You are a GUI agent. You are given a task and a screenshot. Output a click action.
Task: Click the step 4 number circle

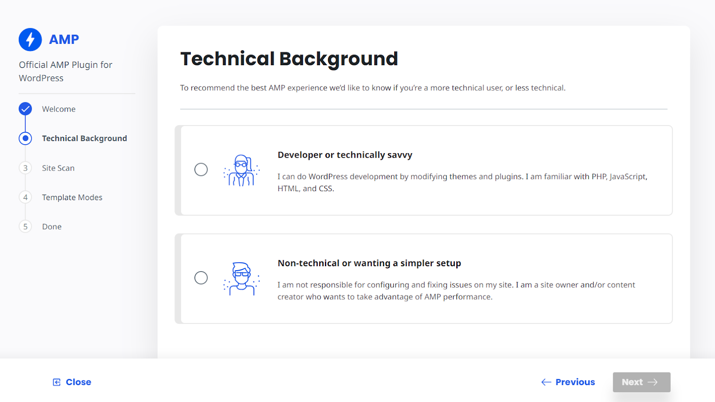(25, 197)
